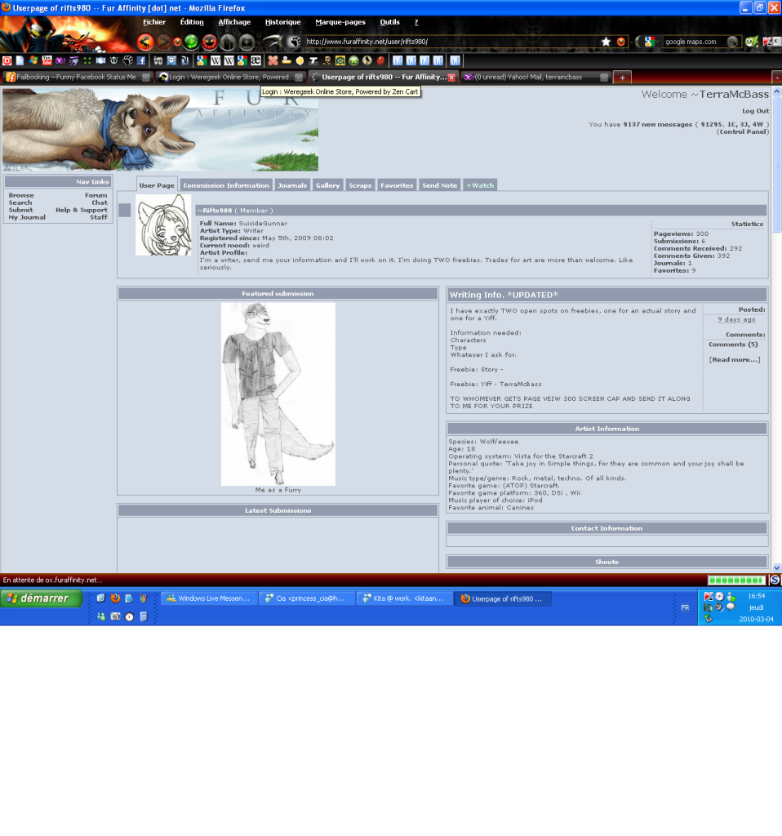This screenshot has height=836, width=782.
Task: Click the search magnifier in the search box
Action: [x=733, y=42]
